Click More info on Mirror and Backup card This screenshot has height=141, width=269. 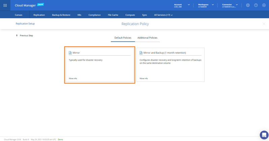pos(144,78)
